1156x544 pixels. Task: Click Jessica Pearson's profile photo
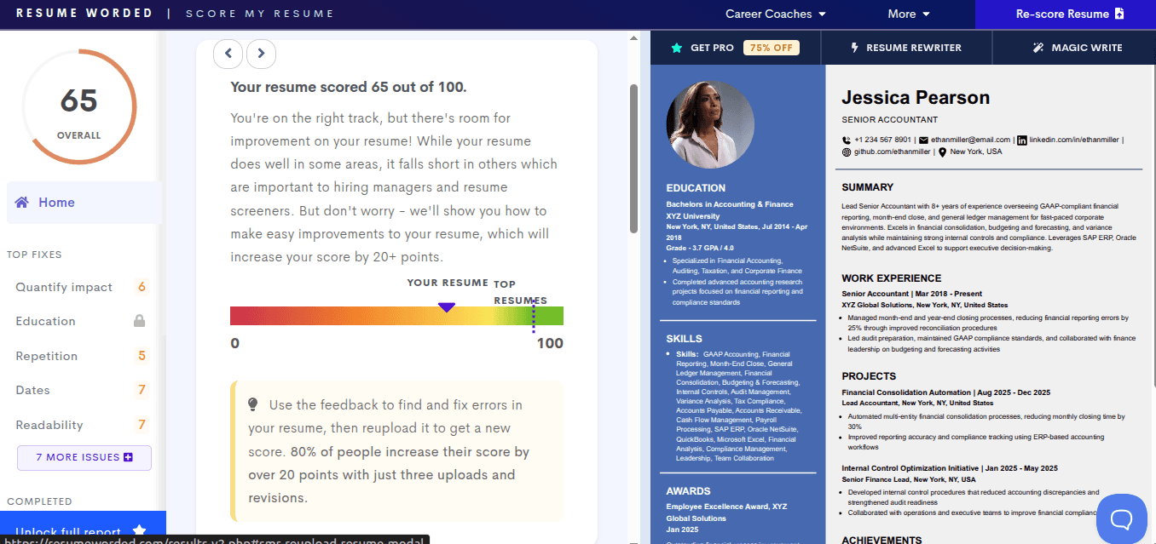pos(710,126)
